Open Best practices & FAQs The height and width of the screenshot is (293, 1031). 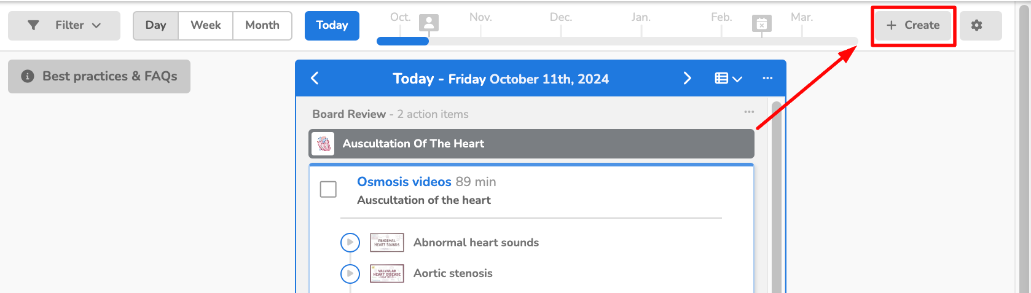coord(99,76)
